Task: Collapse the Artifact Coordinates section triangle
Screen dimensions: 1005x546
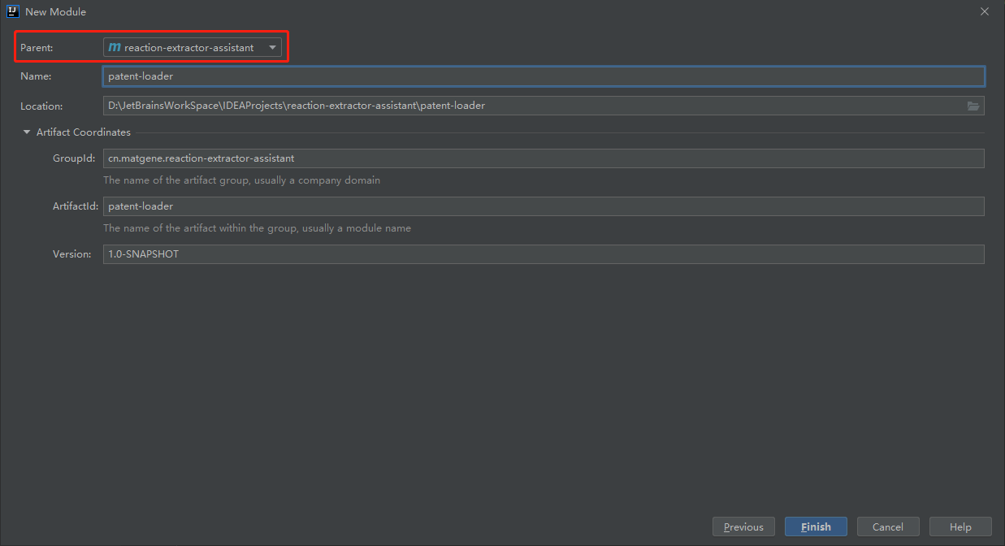Action: coord(27,132)
